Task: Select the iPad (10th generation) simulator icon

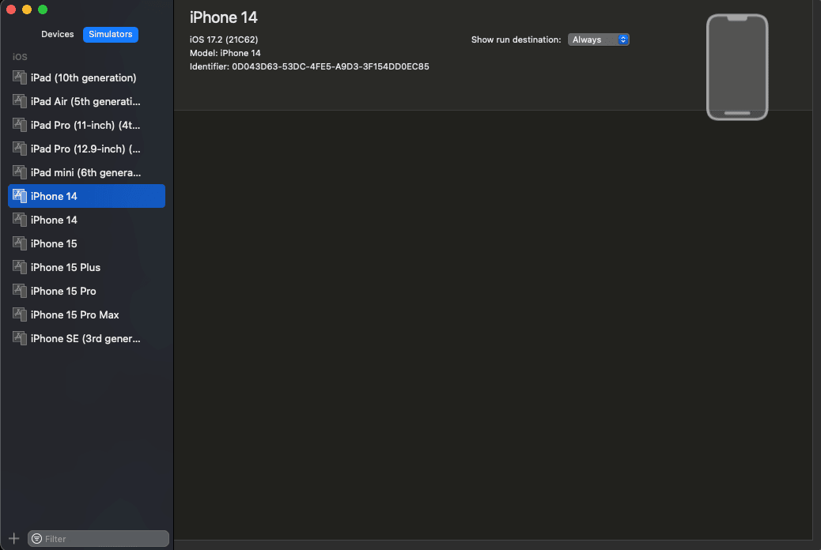Action: [x=19, y=77]
